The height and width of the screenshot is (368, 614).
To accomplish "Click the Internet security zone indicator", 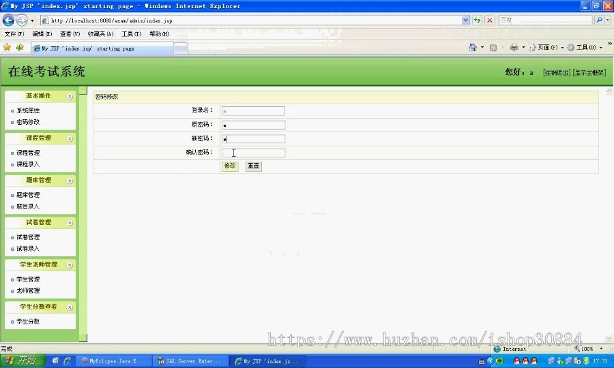I will tap(510, 349).
